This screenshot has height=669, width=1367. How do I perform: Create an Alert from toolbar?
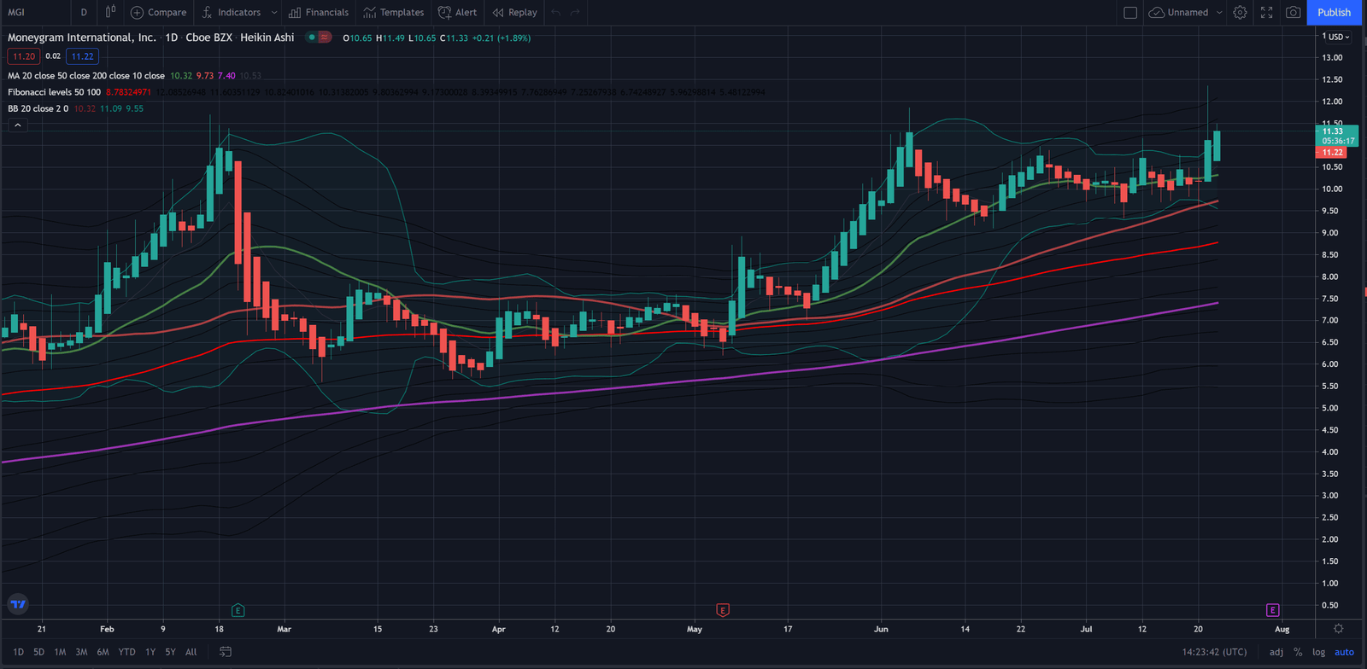point(458,12)
